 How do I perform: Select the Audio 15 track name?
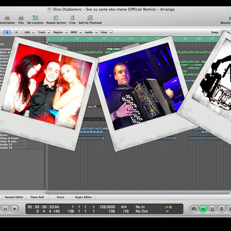(x=6, y=145)
